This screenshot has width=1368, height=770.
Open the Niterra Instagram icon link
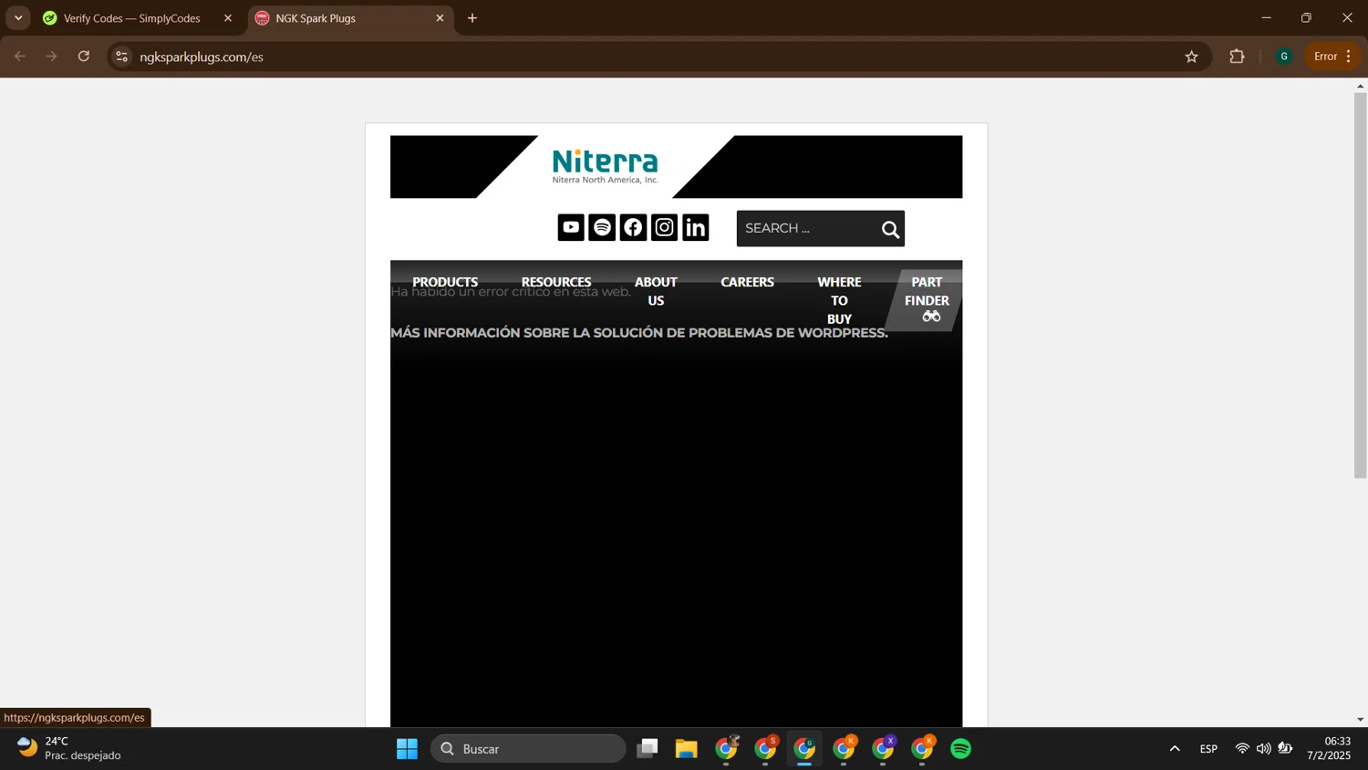coord(664,227)
